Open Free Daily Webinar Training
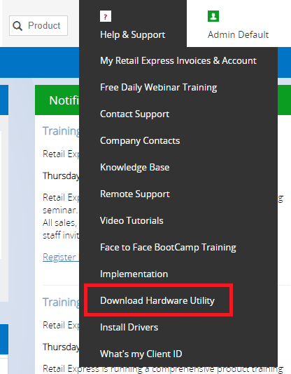 click(159, 87)
